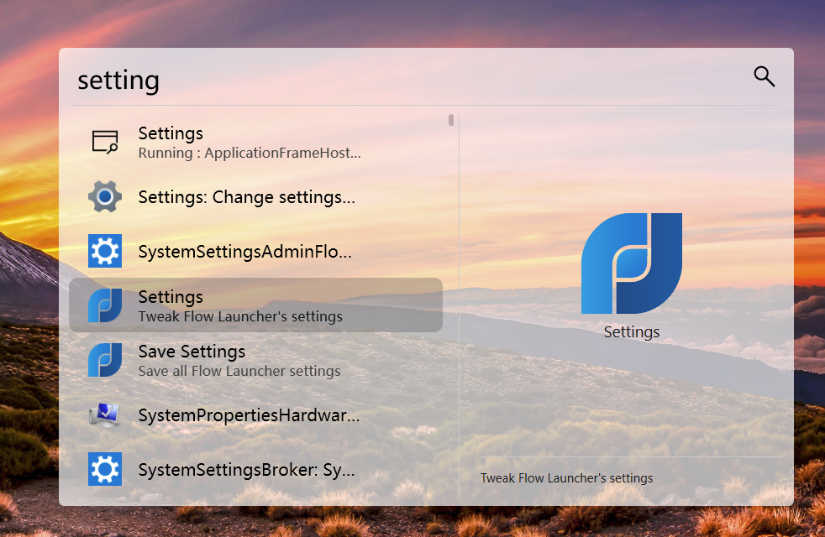Viewport: 825px width, 537px height.
Task: Select the 'Running : ApplicationFrameHost...' subtitle
Action: 250,153
